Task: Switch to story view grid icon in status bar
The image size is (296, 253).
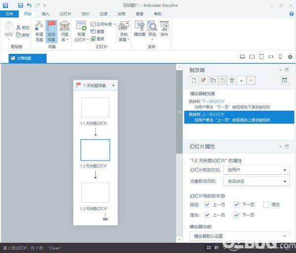Action: click(x=209, y=248)
